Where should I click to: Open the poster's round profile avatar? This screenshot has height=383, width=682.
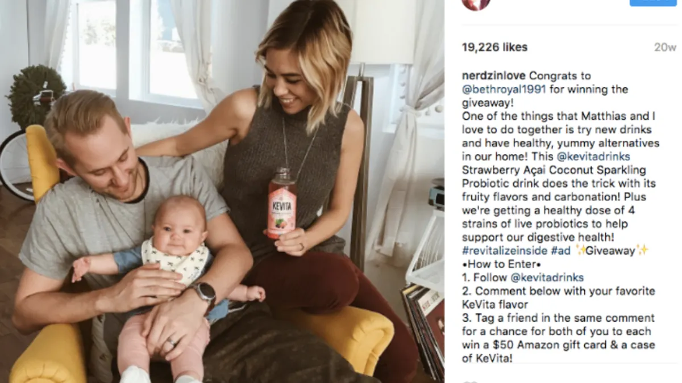click(x=476, y=3)
